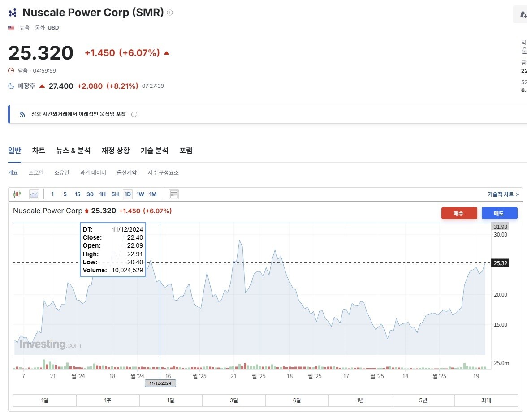This screenshot has height=413, width=527.
Task: Set chart range to 1일
Action: [45, 400]
